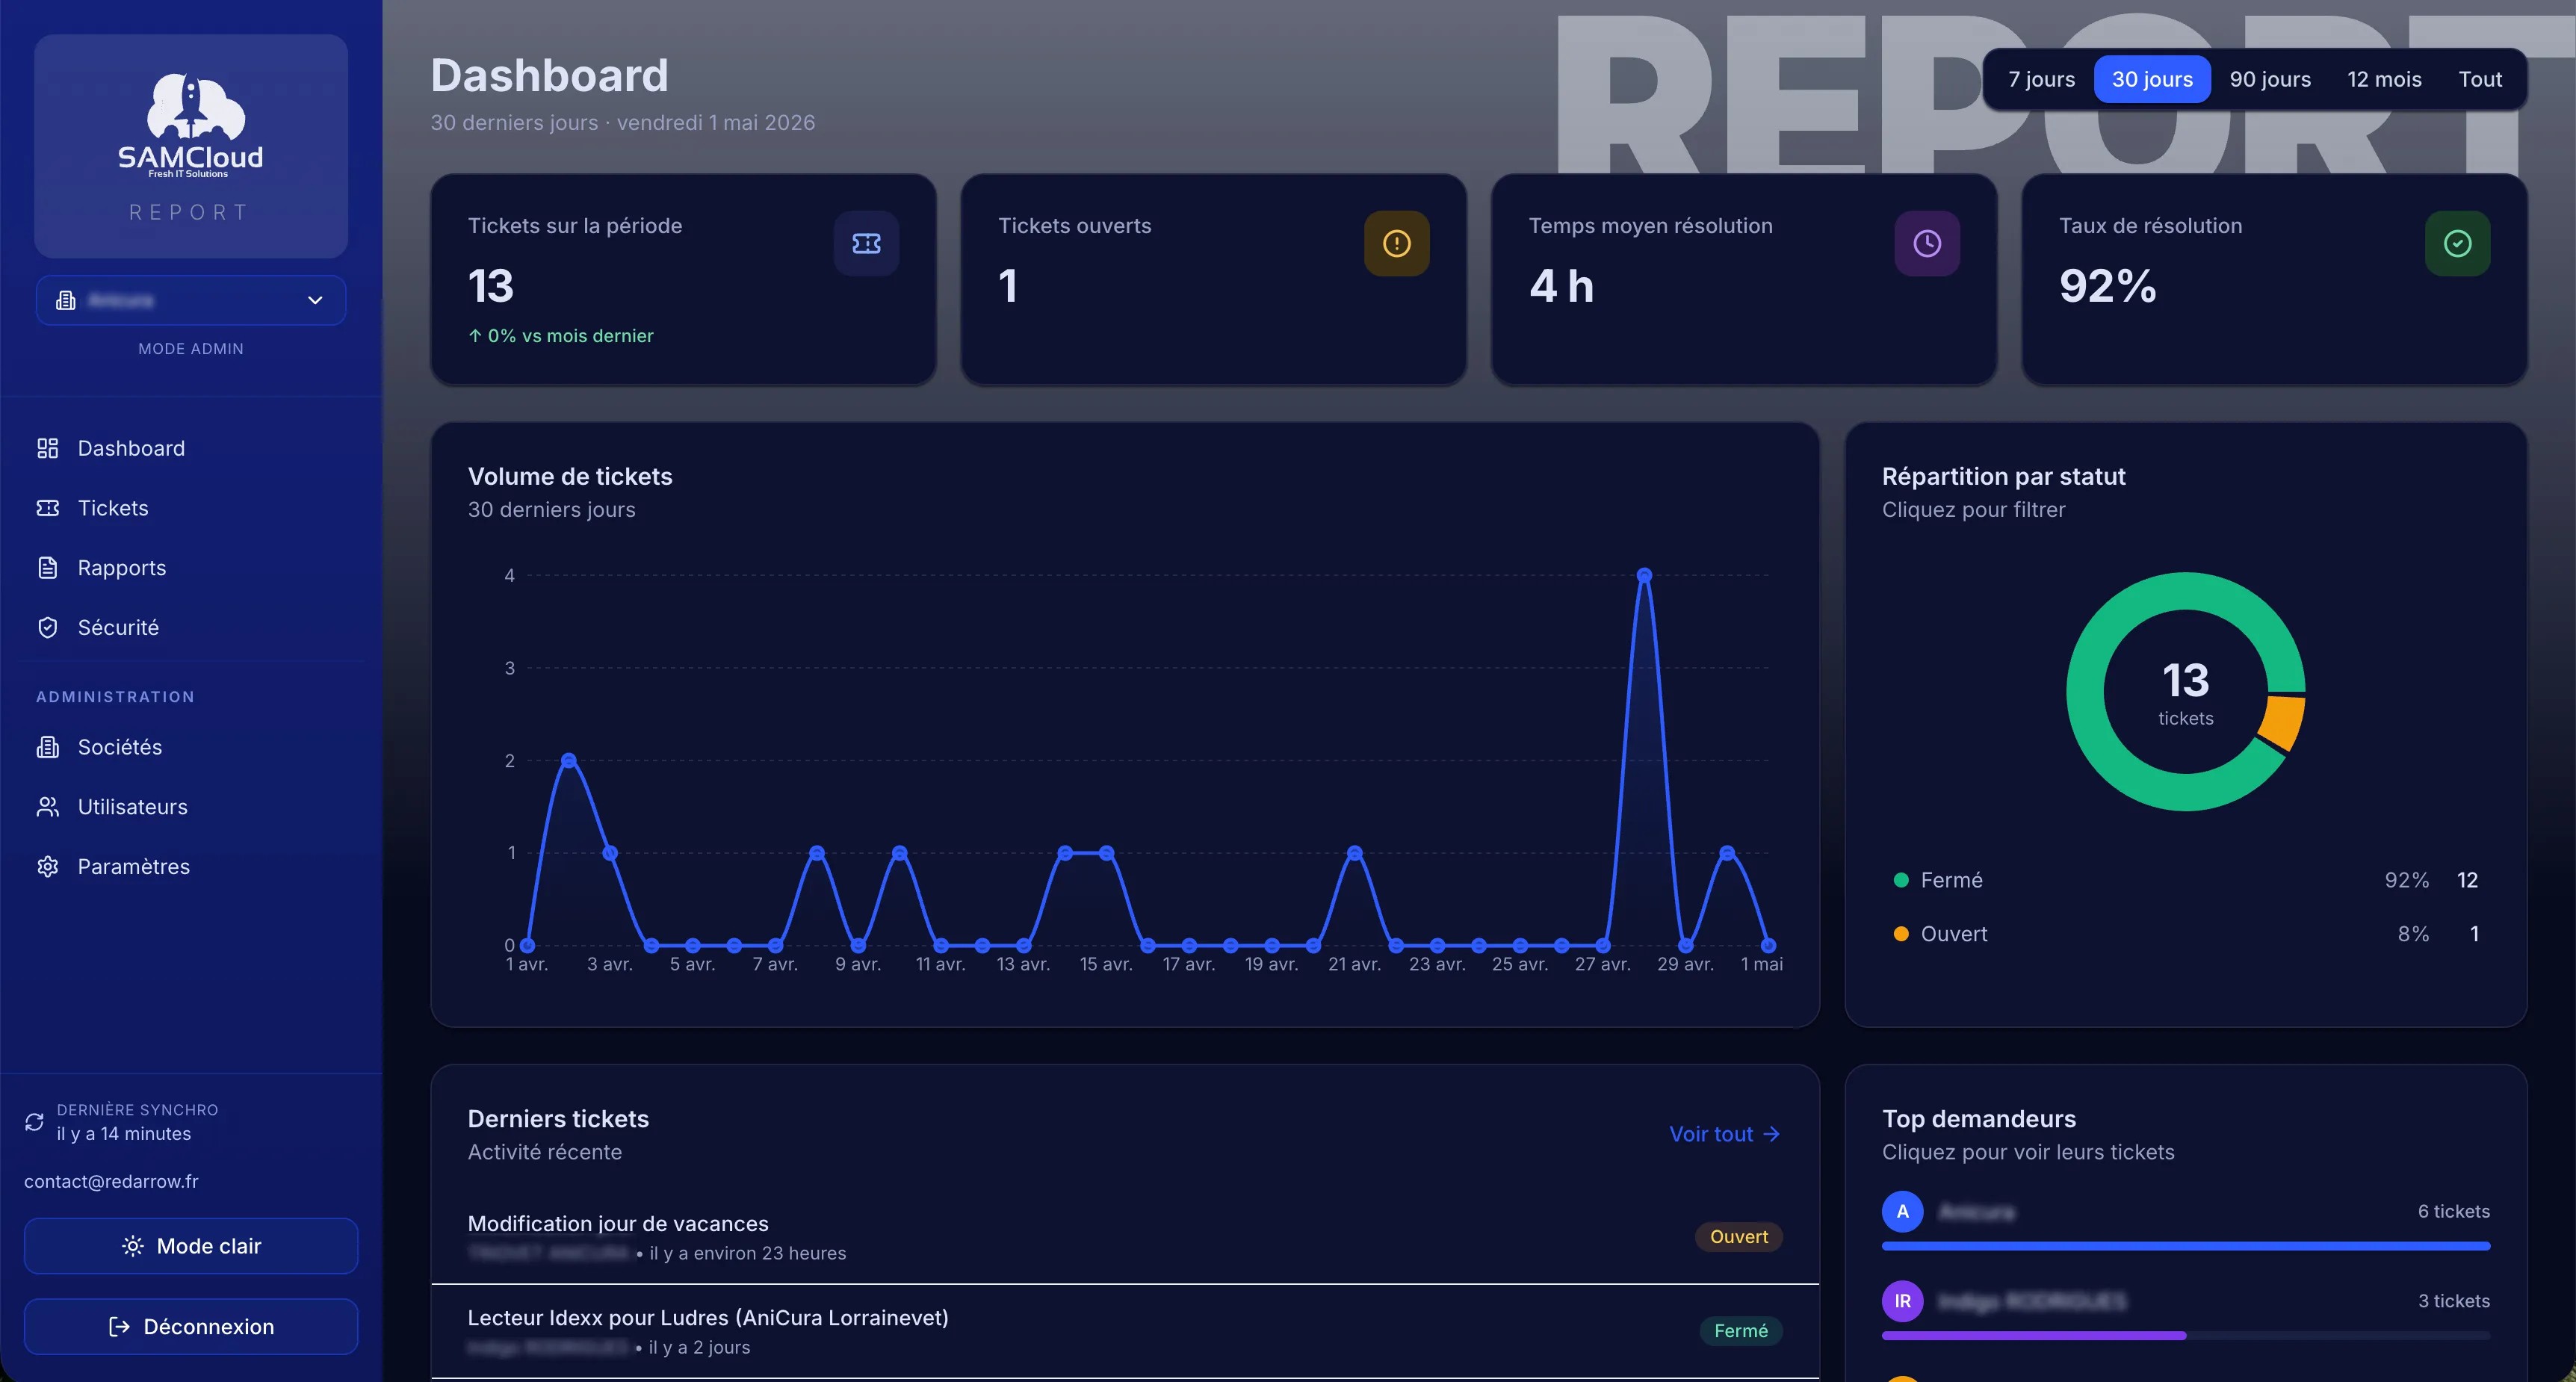
Task: Open the Lecteur Idexx pour Ludres ticket
Action: pos(1124,1331)
